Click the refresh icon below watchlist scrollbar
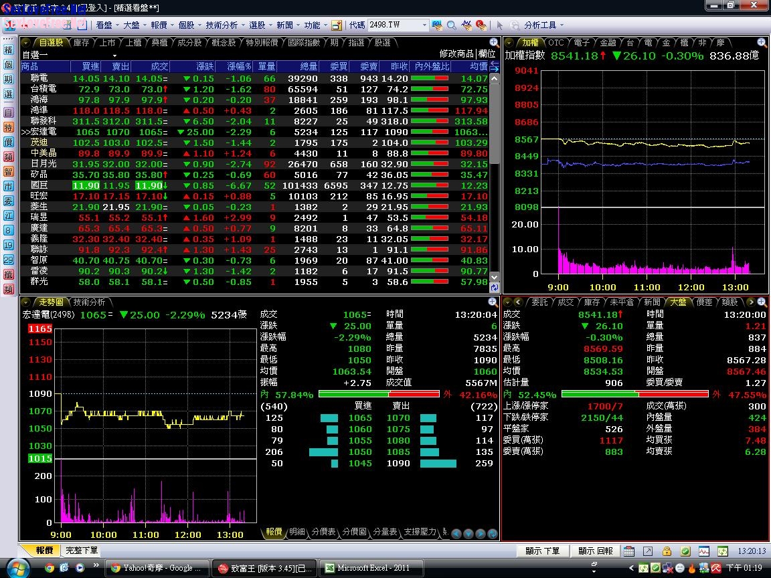 [x=495, y=288]
